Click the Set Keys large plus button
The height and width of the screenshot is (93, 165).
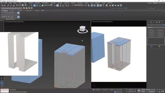click(139, 90)
